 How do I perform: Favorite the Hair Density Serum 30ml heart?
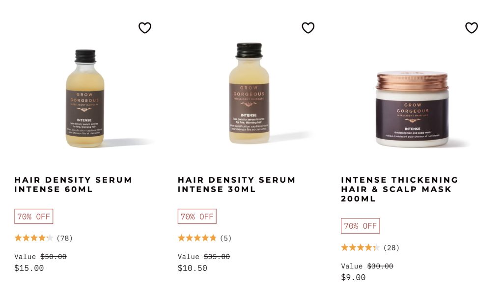tap(308, 28)
